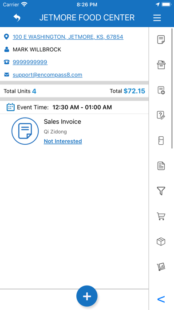Tap the Wi-Fi status bar icon
The width and height of the screenshot is (174, 310).
(x=24, y=4)
